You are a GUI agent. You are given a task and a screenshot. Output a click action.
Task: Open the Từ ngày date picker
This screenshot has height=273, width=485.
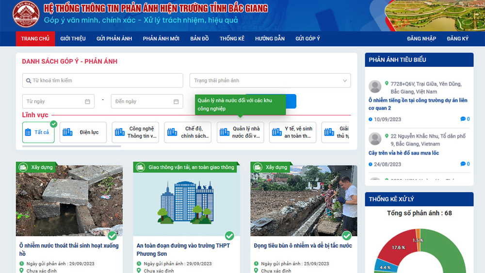click(x=53, y=102)
